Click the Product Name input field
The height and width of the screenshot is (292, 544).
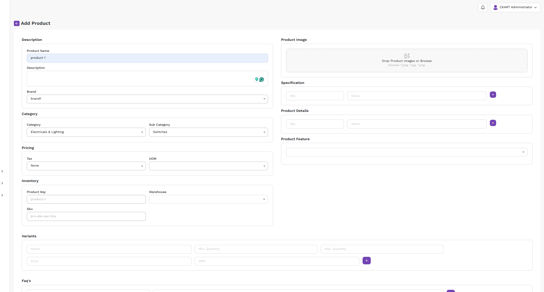coord(147,58)
